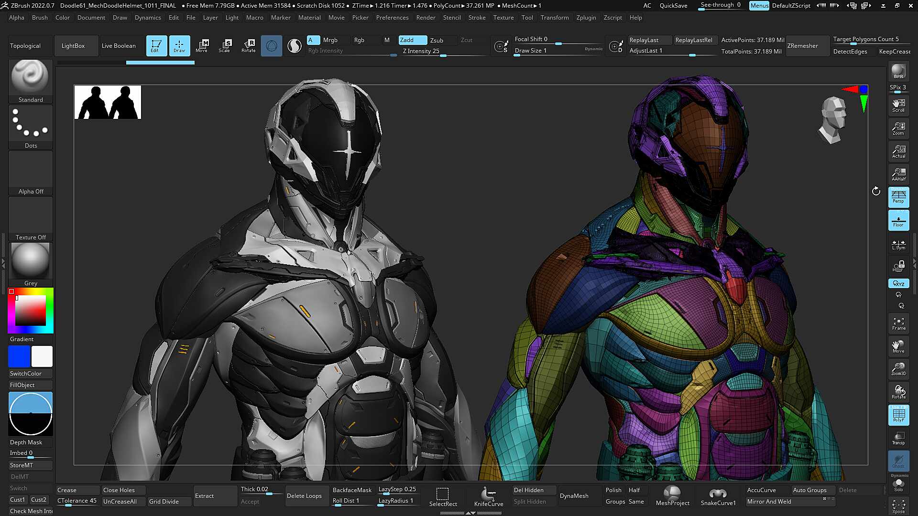918x516 pixels.
Task: Toggle Persp perspective mode
Action: pos(898,197)
